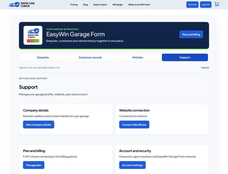Click 'Manage your garage profile' description text
228x174 pixels.
pyautogui.click(x=53, y=94)
